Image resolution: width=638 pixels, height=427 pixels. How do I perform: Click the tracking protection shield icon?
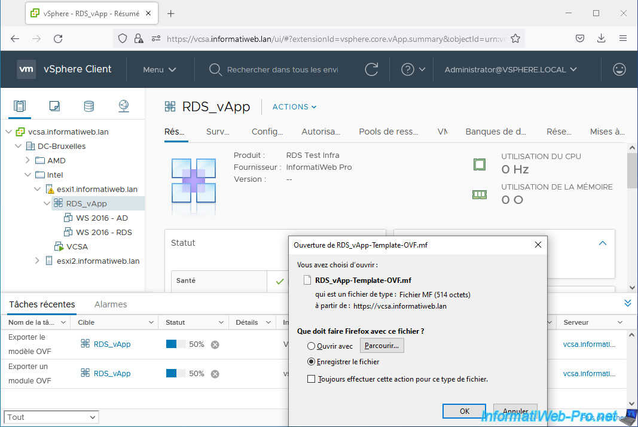click(x=123, y=39)
